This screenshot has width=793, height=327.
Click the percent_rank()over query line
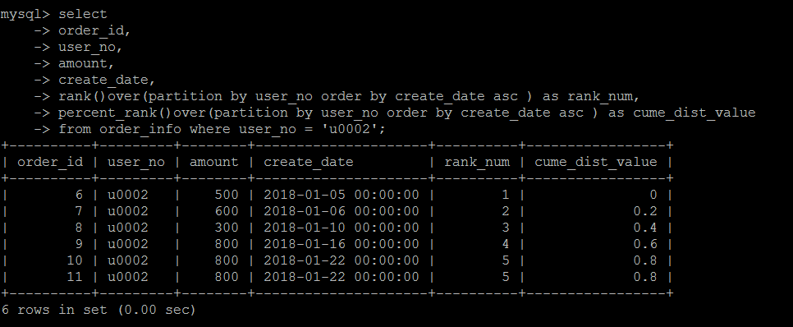click(406, 113)
